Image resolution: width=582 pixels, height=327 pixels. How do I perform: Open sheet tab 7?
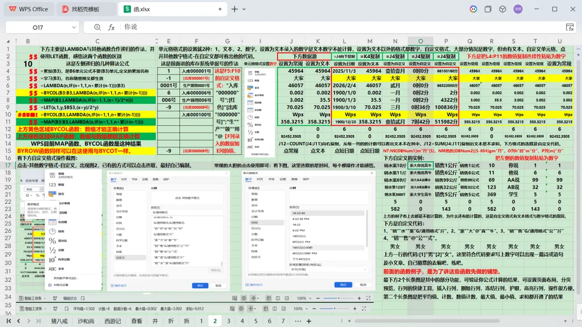click(x=283, y=321)
